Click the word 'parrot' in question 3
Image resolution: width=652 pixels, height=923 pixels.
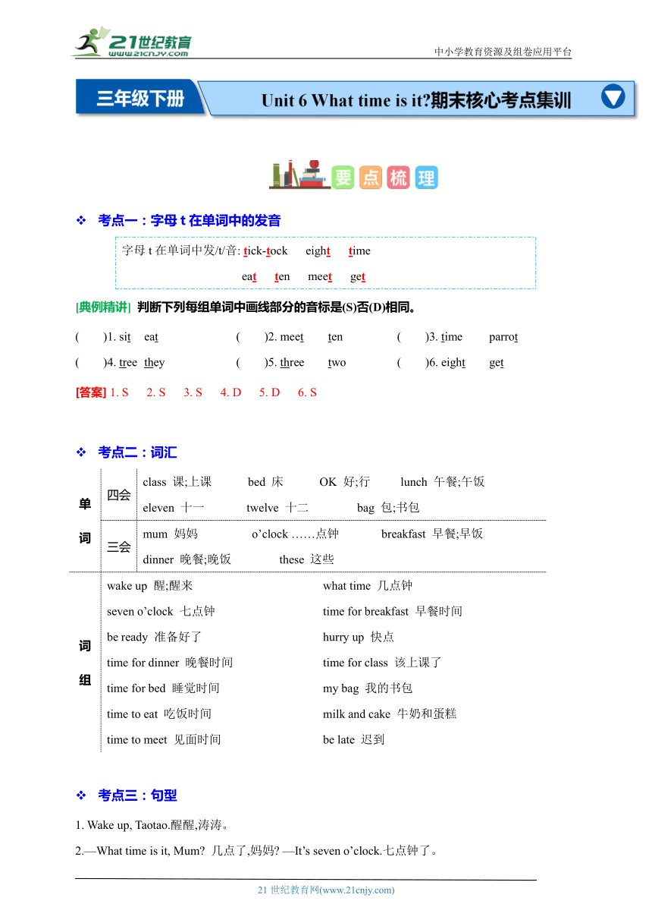click(x=503, y=337)
